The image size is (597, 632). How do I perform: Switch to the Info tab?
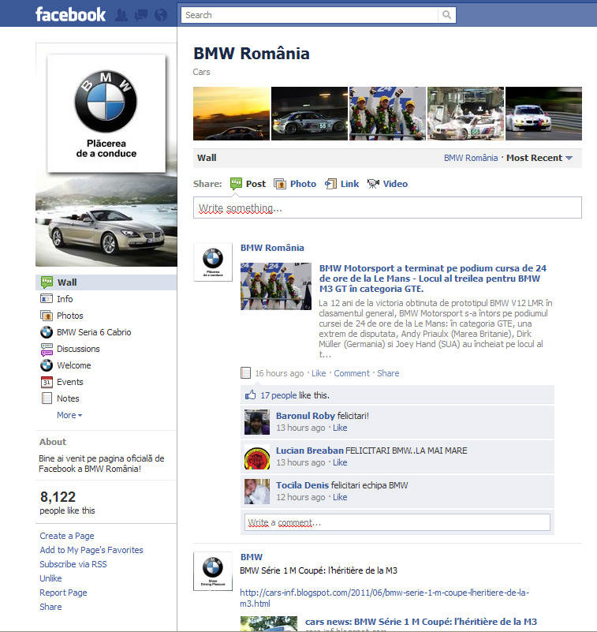click(65, 299)
